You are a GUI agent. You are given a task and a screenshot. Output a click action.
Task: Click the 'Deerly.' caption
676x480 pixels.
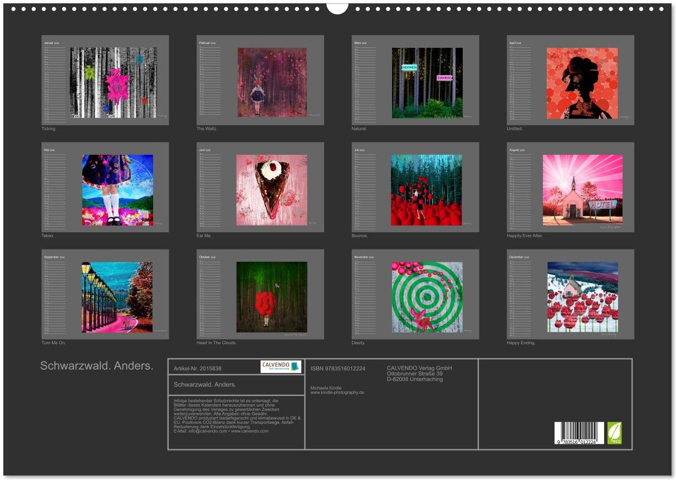coord(359,342)
